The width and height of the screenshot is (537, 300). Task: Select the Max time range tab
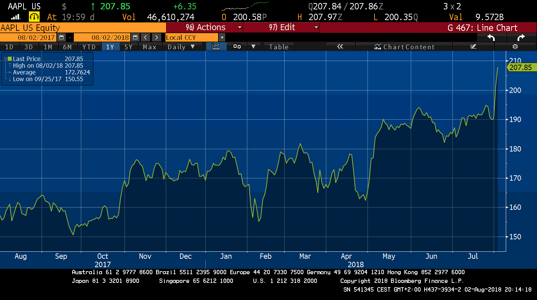click(150, 47)
